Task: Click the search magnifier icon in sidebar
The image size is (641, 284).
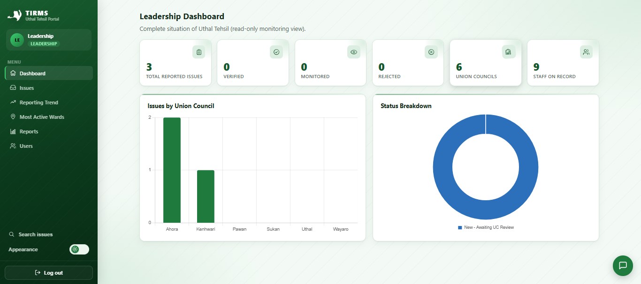Action: click(x=12, y=234)
